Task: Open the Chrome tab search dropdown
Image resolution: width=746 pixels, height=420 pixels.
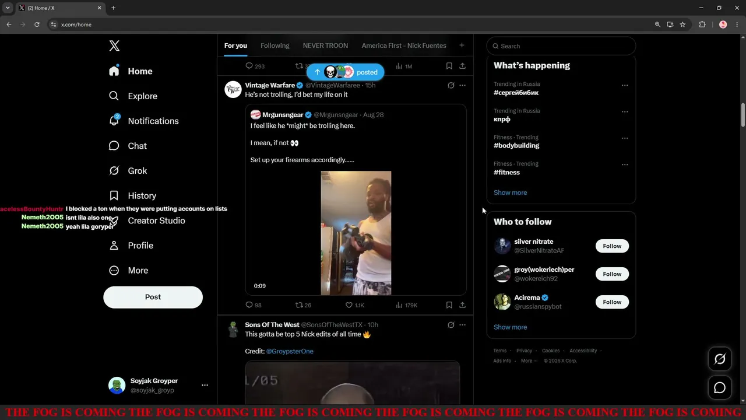Action: click(8, 8)
